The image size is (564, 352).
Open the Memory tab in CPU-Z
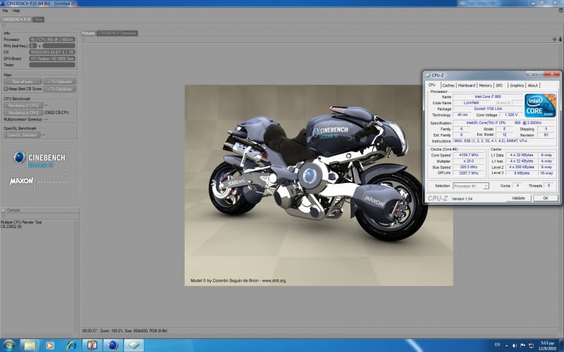tap(485, 85)
